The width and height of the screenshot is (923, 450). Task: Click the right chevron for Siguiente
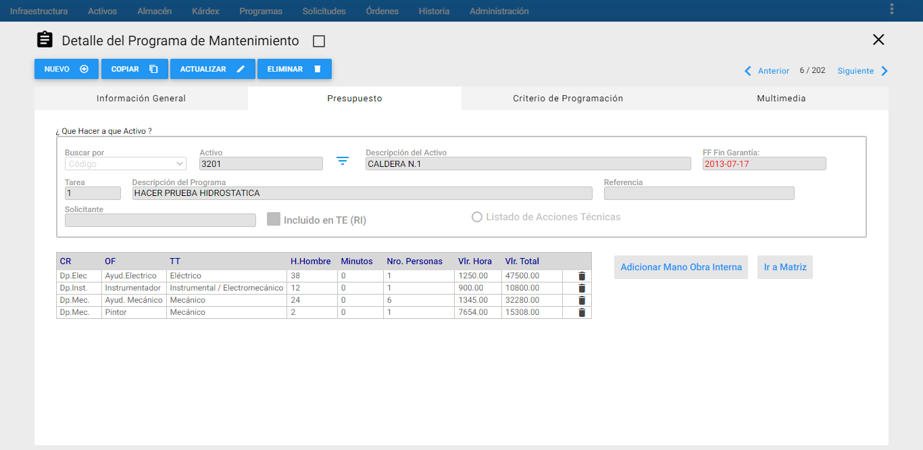[884, 71]
